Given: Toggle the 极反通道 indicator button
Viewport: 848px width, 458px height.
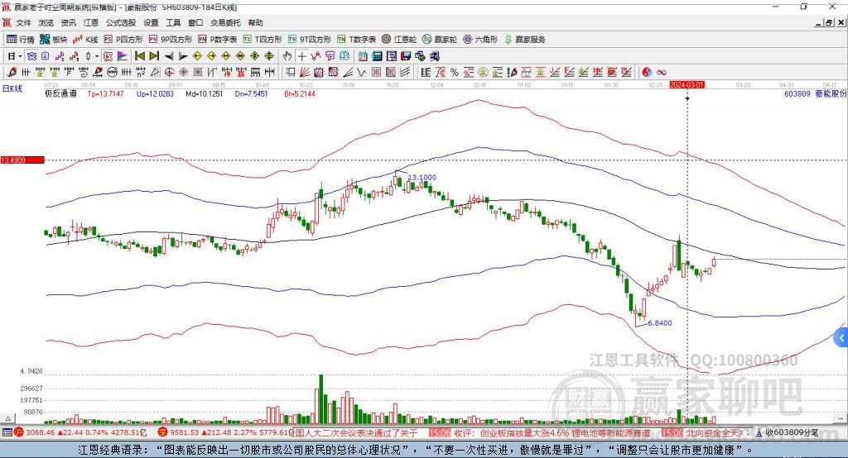Looking at the screenshot, I should pos(108,56).
